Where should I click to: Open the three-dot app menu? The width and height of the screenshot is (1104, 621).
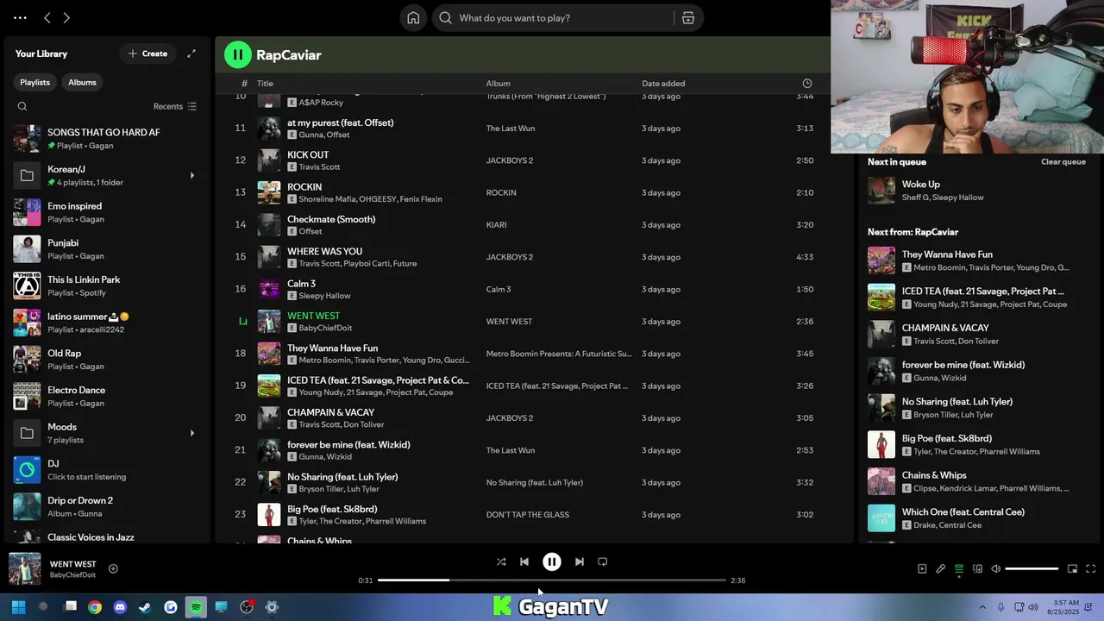point(20,17)
